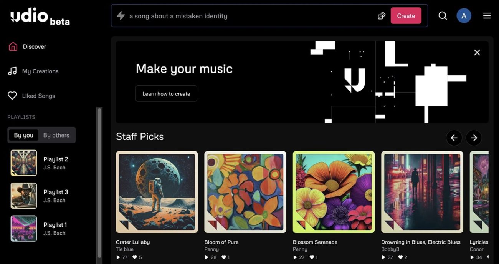This screenshot has height=264, width=499.
Task: Play Bloom of Pure via play icon
Action: click(x=207, y=257)
